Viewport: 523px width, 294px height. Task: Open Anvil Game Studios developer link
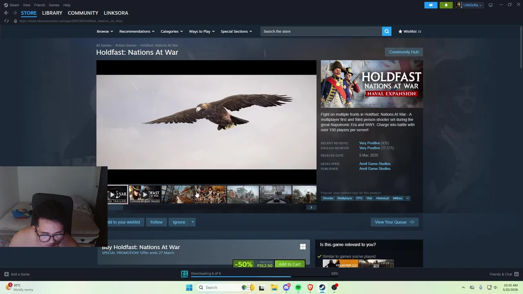[x=375, y=164]
